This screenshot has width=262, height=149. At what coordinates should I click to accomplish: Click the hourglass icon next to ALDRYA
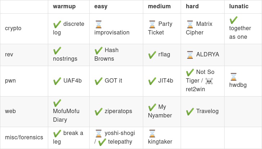[190, 55]
